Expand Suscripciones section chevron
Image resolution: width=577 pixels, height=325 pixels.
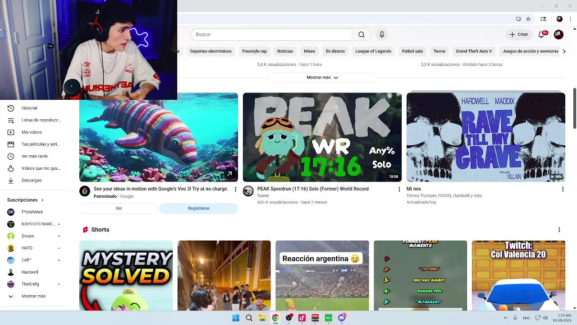pyautogui.click(x=42, y=200)
